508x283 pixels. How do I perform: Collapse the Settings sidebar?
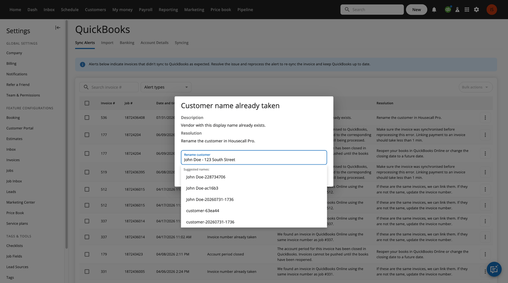[58, 28]
